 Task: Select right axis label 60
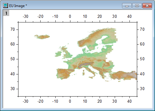[142, 44]
